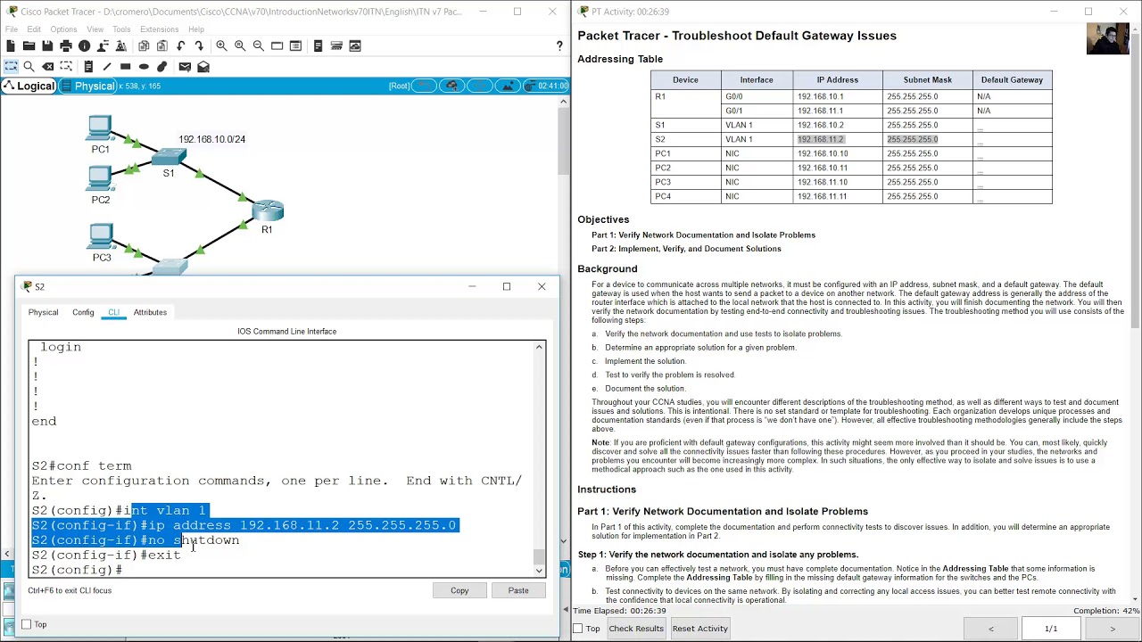
Task: Select the Add Complex PDU open envelope
Action: click(x=203, y=66)
